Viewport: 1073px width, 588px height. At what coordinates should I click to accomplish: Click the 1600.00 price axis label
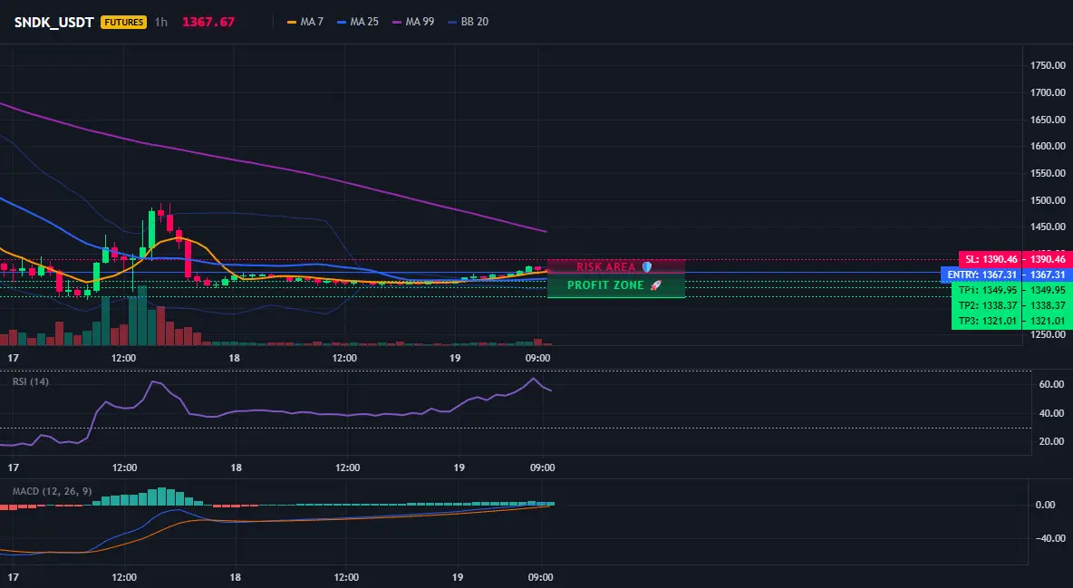[x=1048, y=146]
